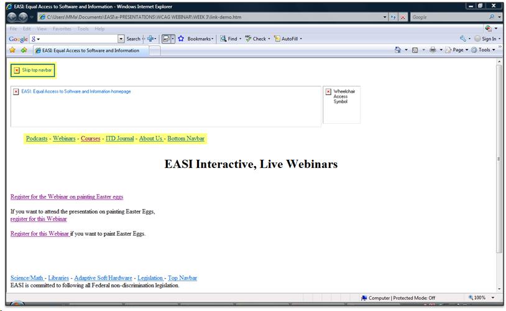Screen dimensions: 506x311
Task: Click the Adaptive Soft/Hardware link
Action: [103, 278]
